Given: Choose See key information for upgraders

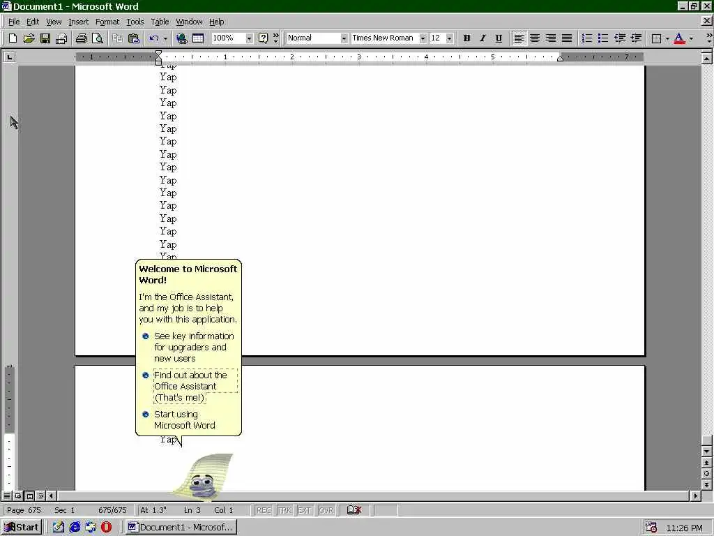Looking at the screenshot, I should pos(189,348).
